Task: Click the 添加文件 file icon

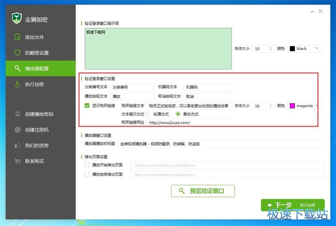Action: pos(17,37)
